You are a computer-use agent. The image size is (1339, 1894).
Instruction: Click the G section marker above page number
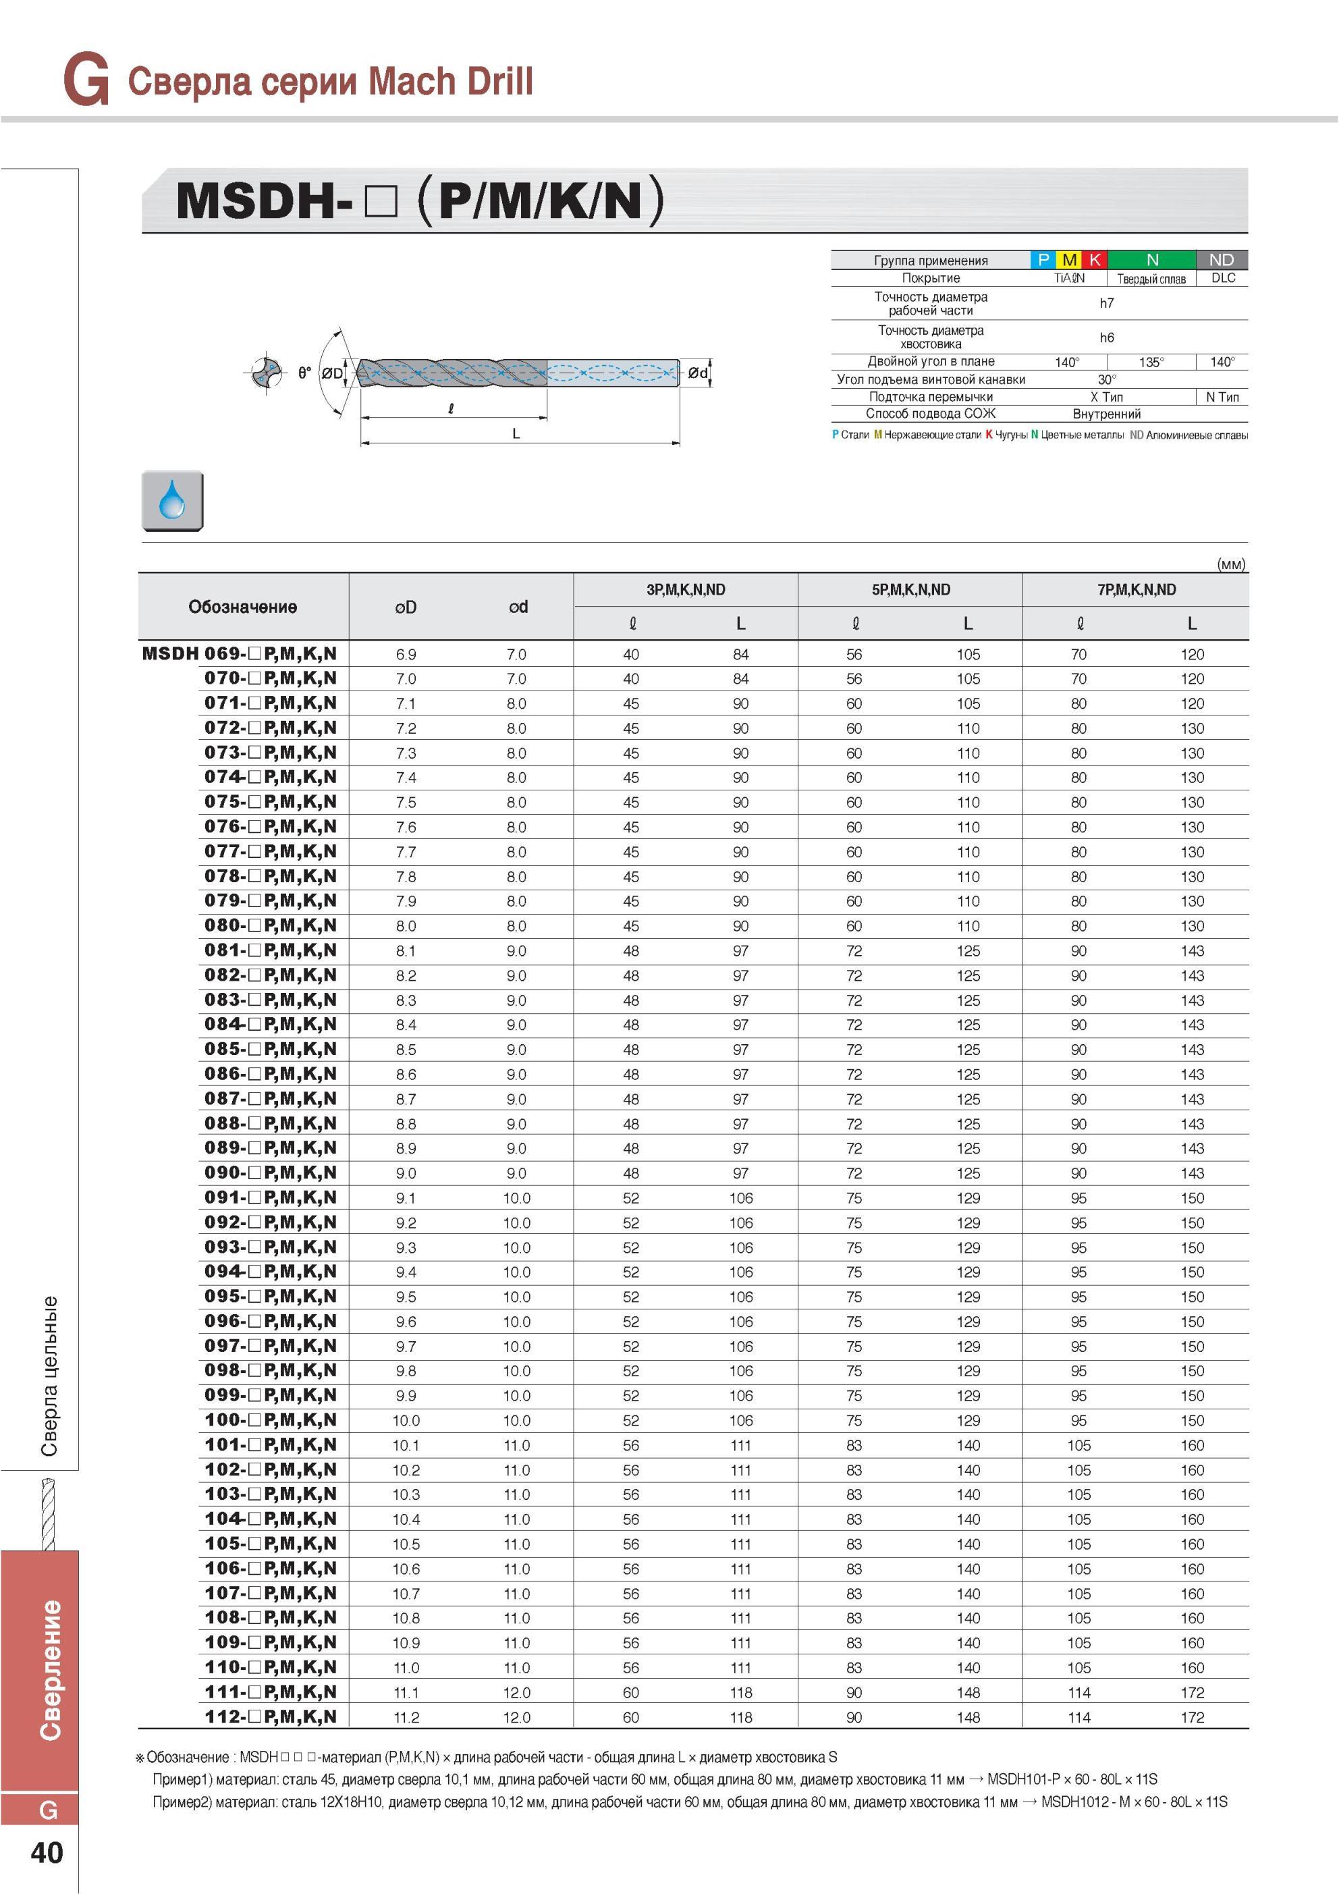(x=40, y=1809)
